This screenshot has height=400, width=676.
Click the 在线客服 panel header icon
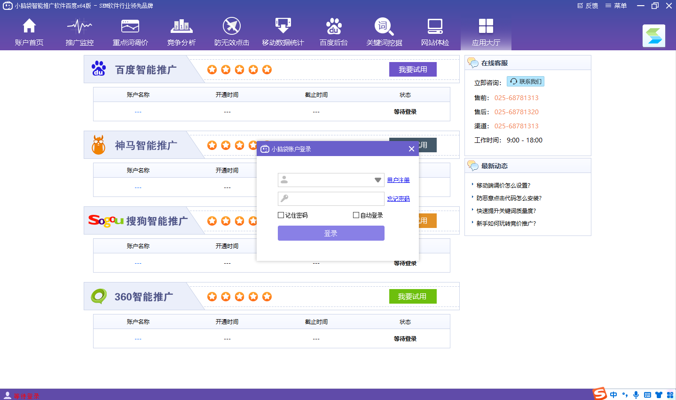pos(473,63)
